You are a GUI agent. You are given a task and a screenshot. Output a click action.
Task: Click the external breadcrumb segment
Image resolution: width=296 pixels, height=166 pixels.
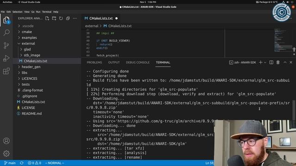click(x=92, y=26)
